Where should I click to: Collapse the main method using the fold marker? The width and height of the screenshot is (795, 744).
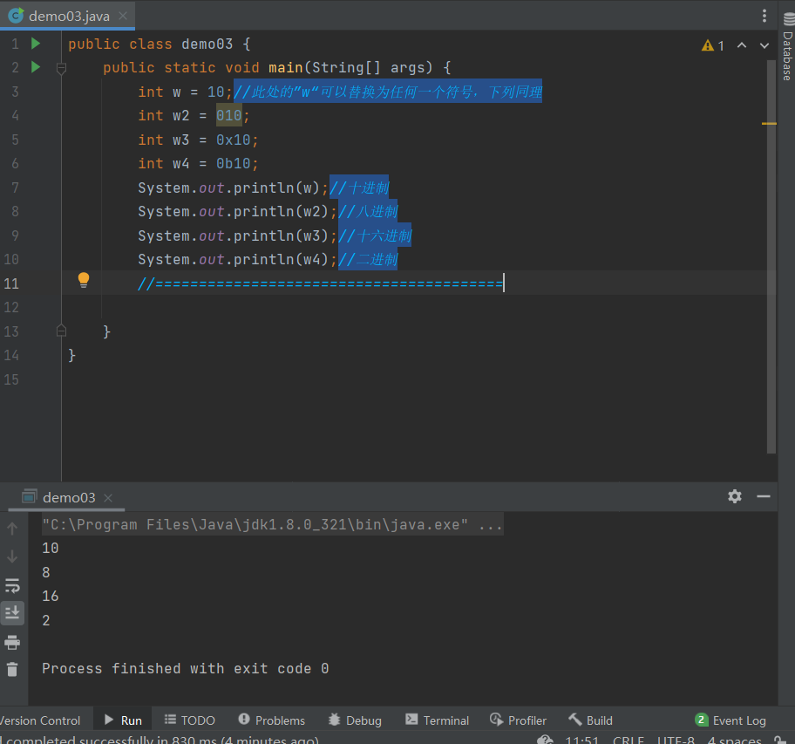click(x=61, y=68)
